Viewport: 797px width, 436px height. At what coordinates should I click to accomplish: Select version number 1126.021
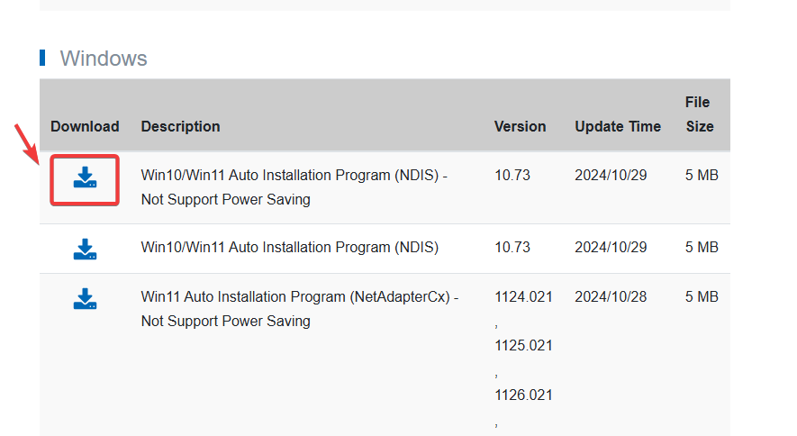coord(523,395)
